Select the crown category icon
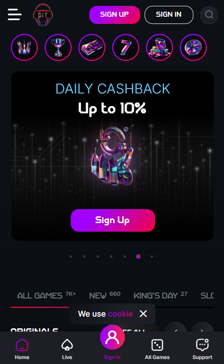Viewport: 224px width, 364px height. point(24,47)
